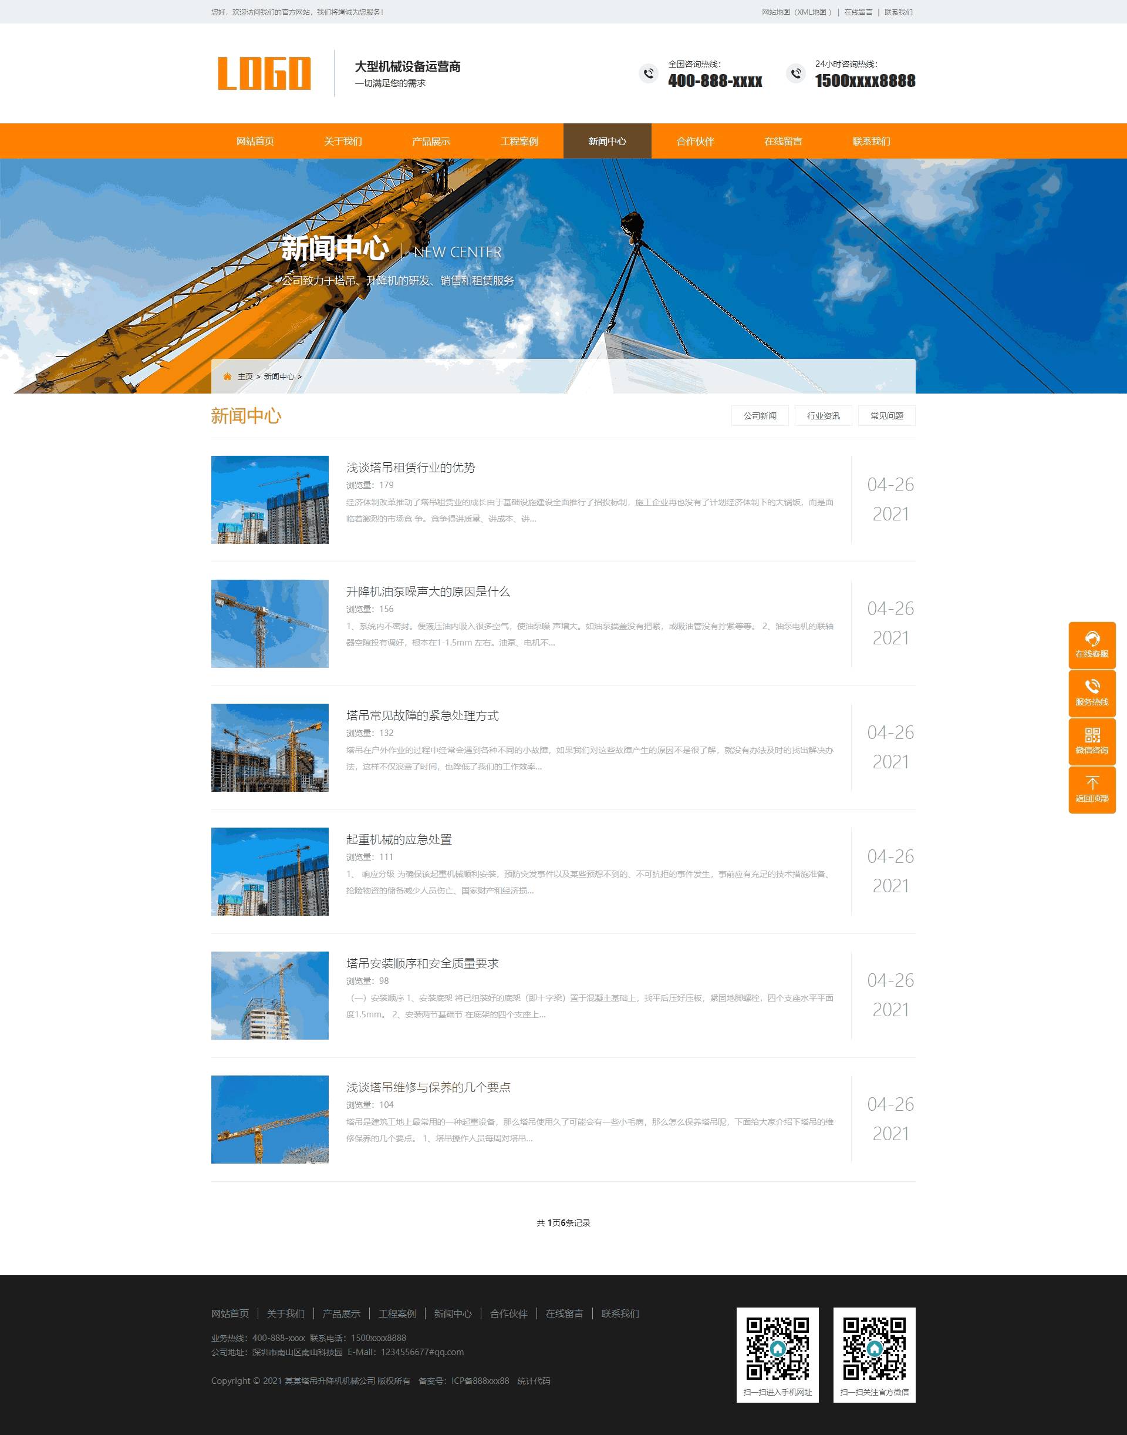
Task: Click footer link 合作伙伴
Action: (508, 1313)
